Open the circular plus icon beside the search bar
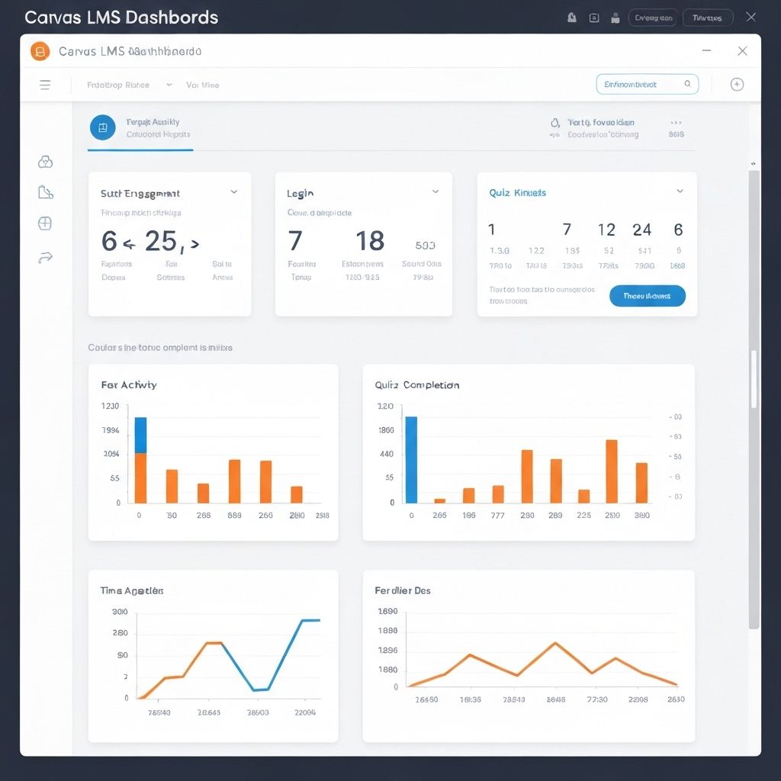This screenshot has height=781, width=781. (737, 84)
